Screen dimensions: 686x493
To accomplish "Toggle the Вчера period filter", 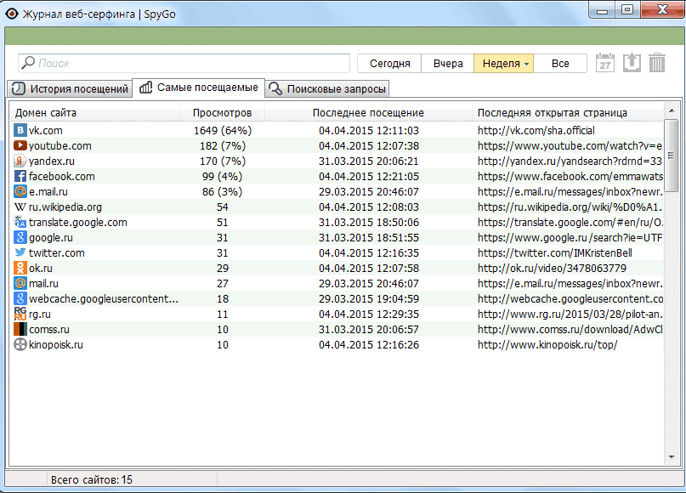I will pos(448,64).
